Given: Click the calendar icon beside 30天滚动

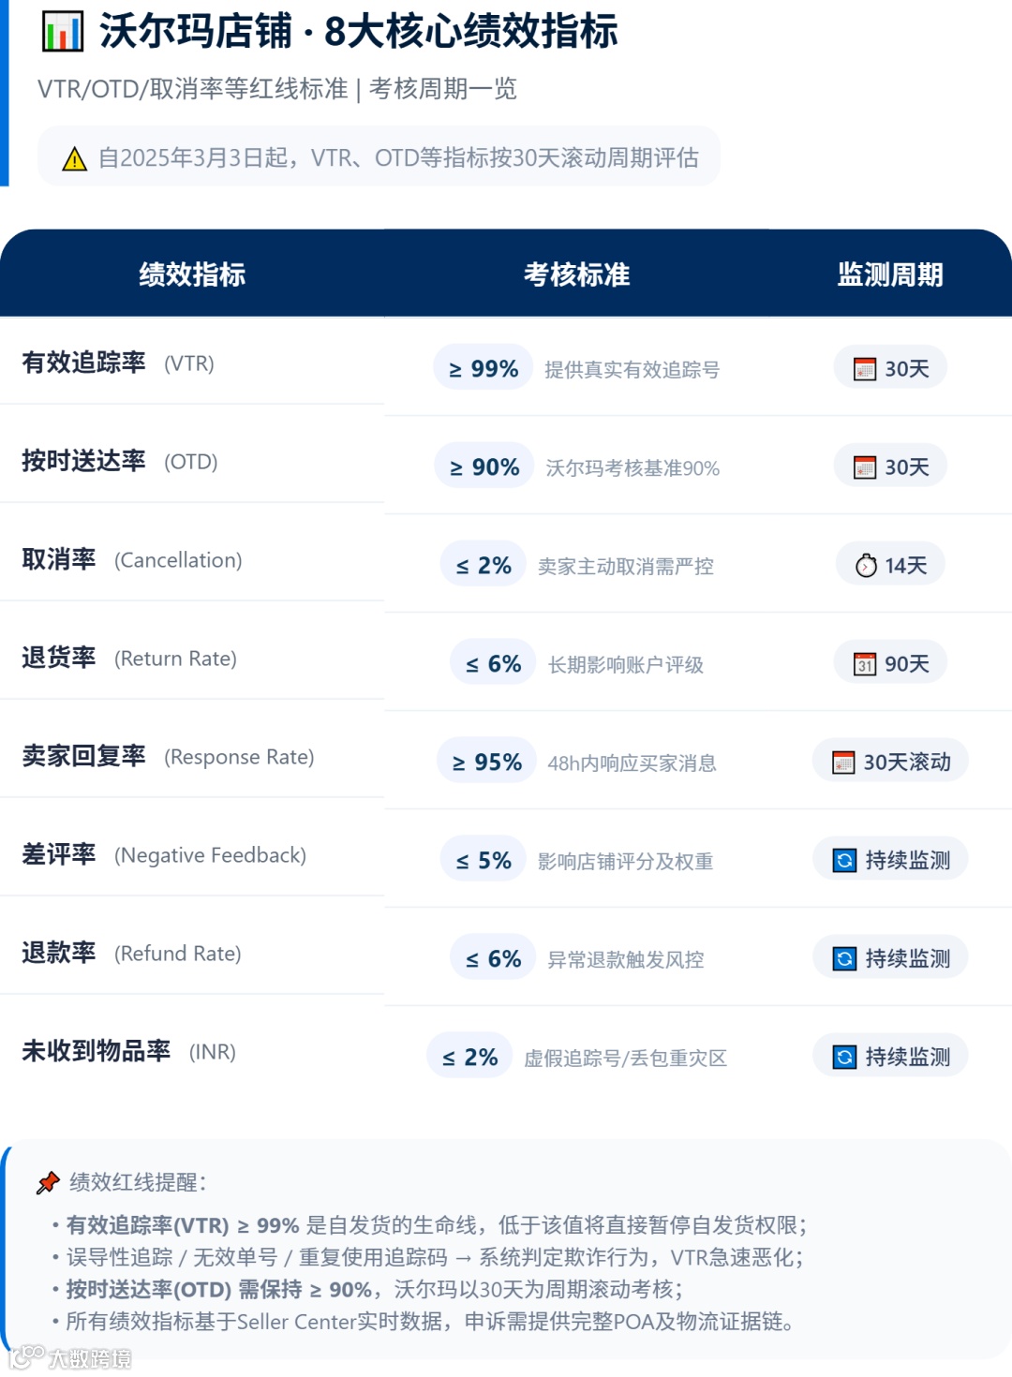Looking at the screenshot, I should (x=844, y=763).
